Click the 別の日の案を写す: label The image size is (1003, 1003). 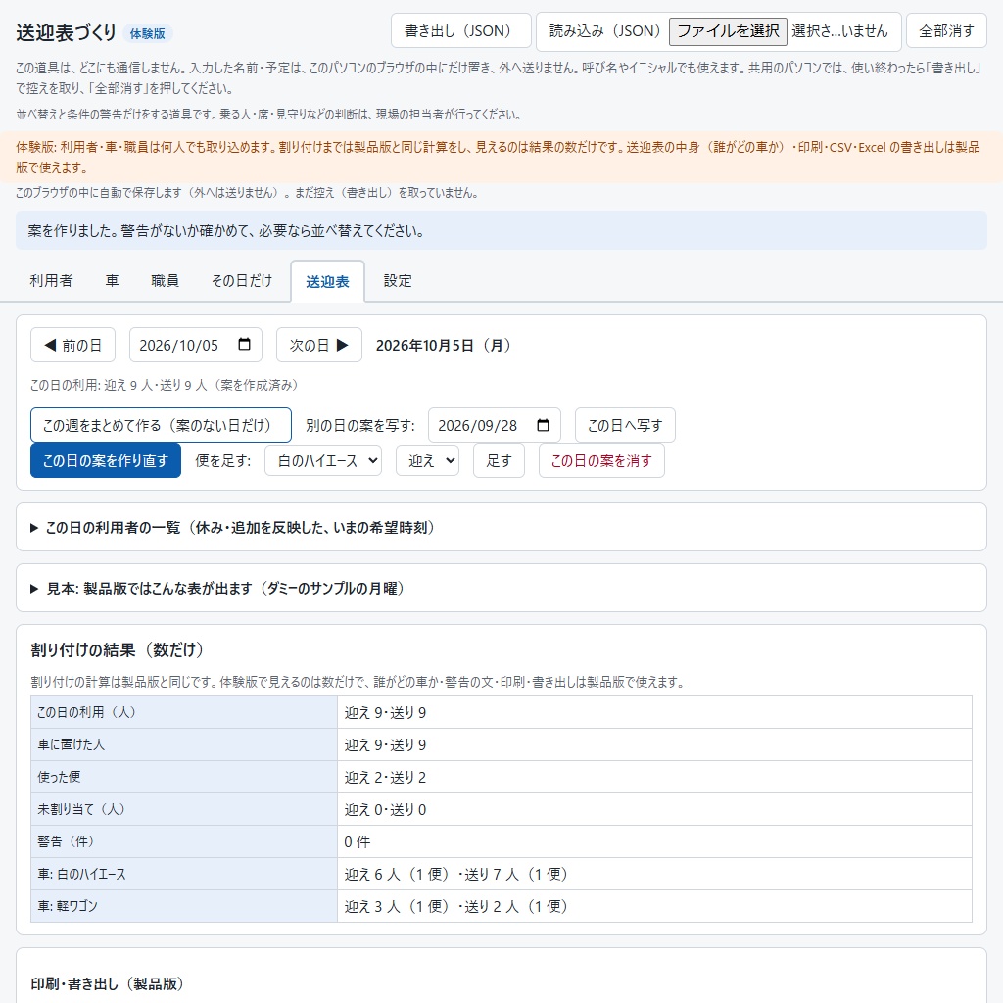point(360,425)
